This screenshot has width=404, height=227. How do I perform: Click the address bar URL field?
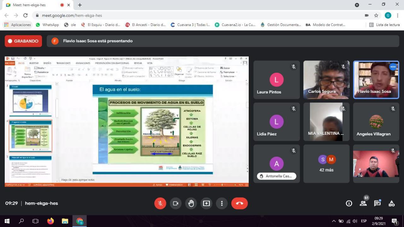[x=189, y=15]
